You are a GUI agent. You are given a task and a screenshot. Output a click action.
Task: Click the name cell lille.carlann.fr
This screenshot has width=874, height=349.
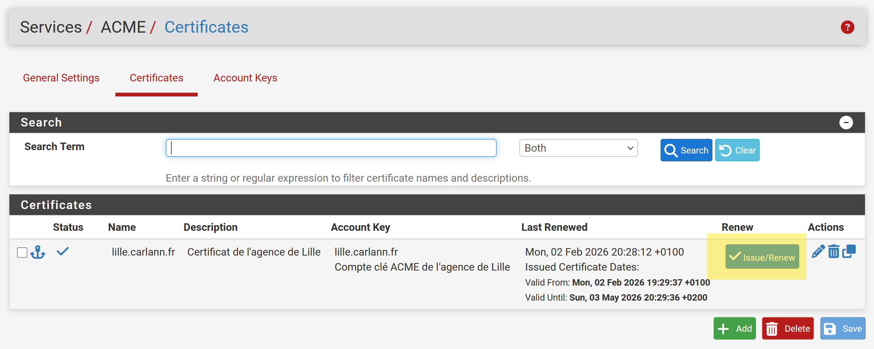(x=144, y=252)
